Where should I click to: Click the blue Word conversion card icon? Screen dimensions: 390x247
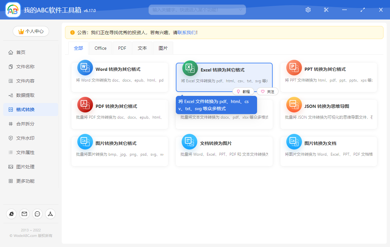85,68
